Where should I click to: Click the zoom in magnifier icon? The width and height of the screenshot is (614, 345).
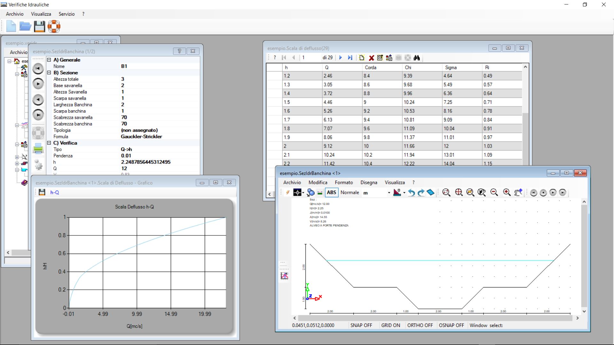[507, 192]
